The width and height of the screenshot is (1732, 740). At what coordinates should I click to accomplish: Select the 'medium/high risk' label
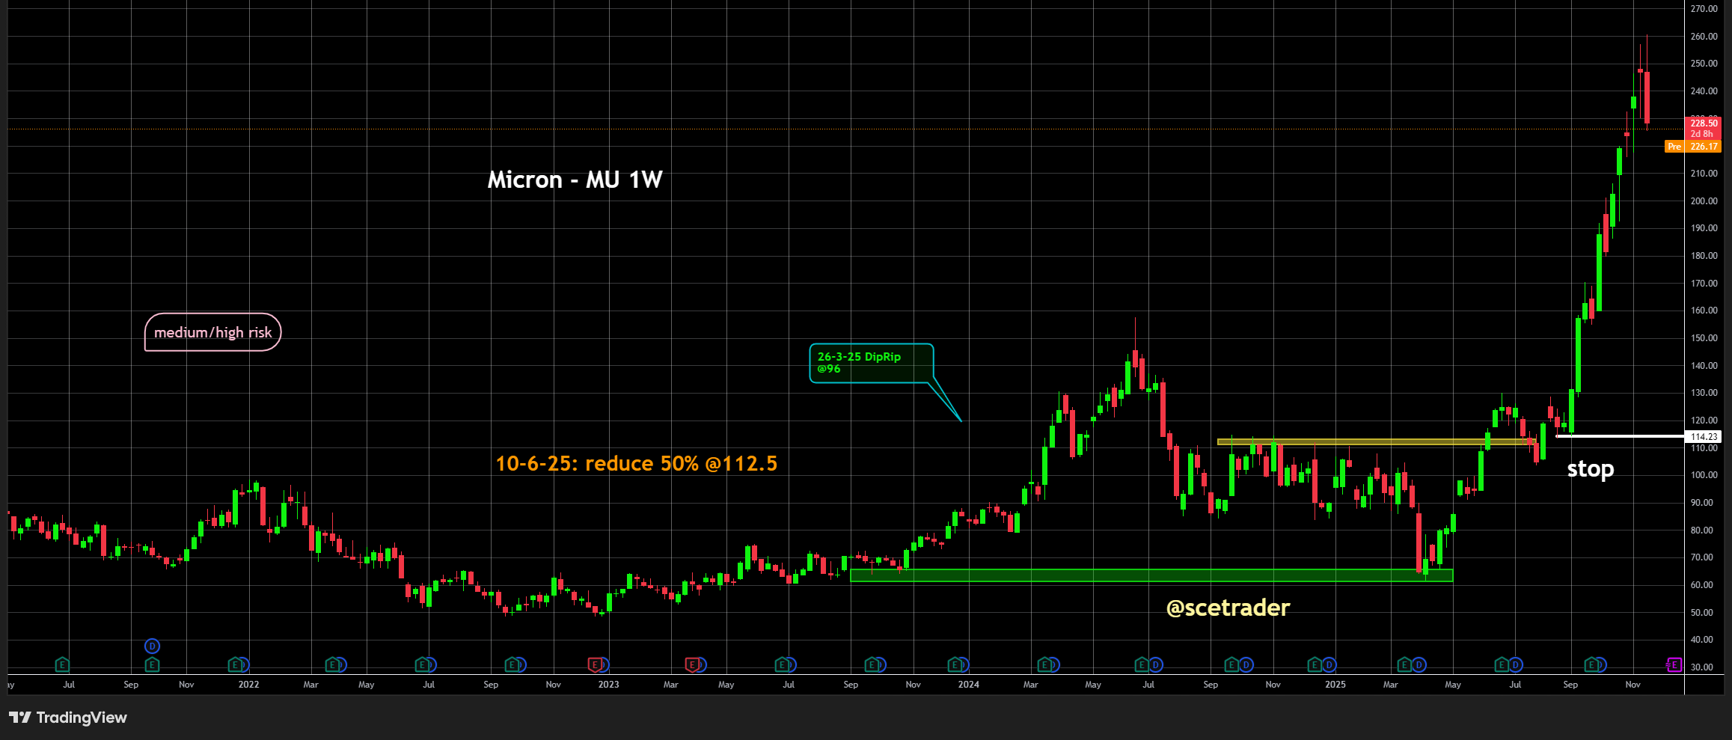point(212,332)
